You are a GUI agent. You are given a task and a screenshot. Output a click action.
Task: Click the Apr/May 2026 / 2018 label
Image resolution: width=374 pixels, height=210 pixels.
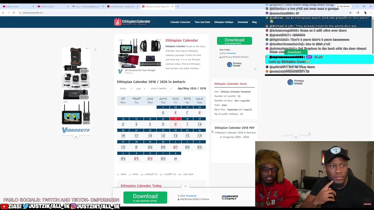(x=192, y=88)
